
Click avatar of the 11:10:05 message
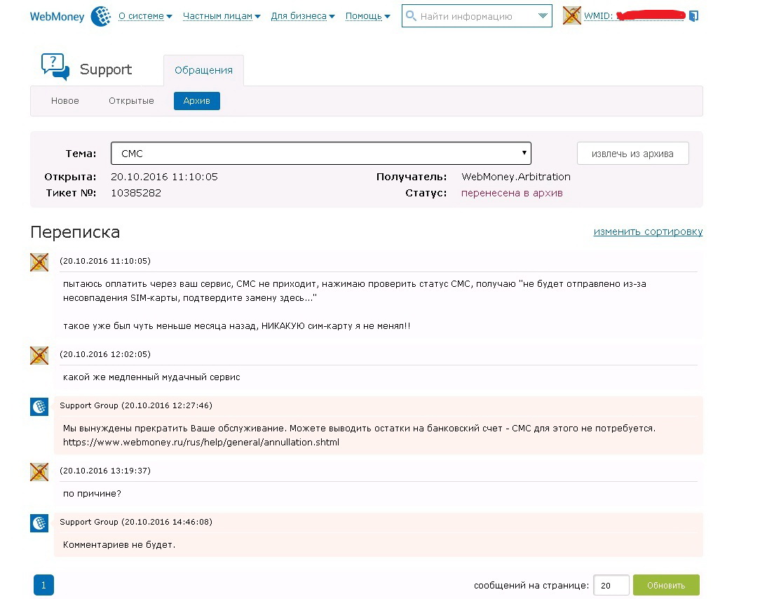pos(39,262)
